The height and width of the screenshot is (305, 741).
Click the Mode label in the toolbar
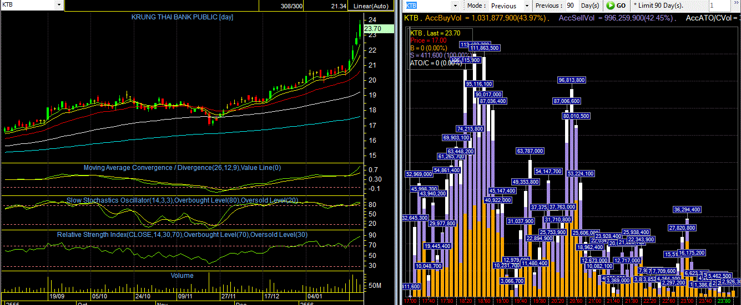476,6
